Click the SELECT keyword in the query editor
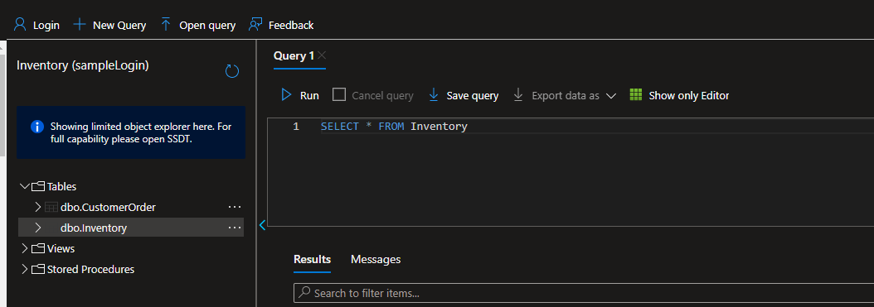The height and width of the screenshot is (307, 874). [x=340, y=127]
